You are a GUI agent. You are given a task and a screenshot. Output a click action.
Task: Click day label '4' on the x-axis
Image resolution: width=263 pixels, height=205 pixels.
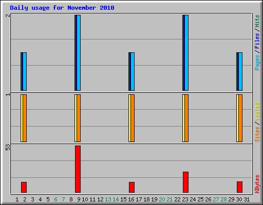(40, 199)
